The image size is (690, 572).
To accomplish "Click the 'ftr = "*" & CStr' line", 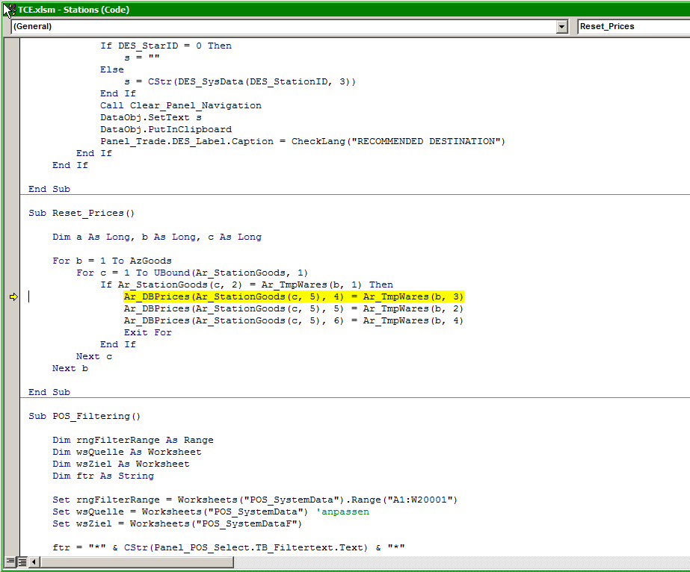I will 229,547.
